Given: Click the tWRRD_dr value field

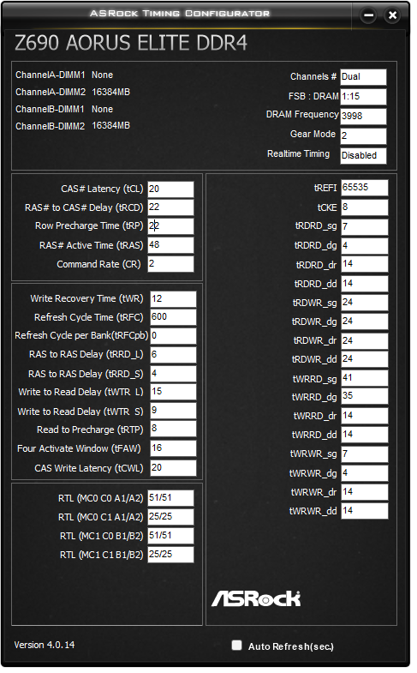Looking at the screenshot, I should [x=365, y=416].
